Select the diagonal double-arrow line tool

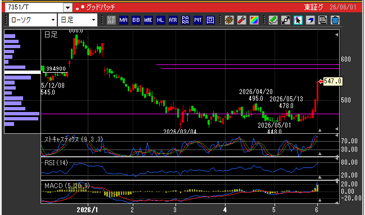[285, 20]
